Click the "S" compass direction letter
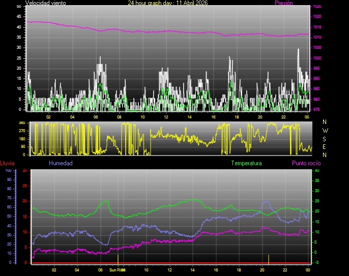 pyautogui.click(x=325, y=139)
